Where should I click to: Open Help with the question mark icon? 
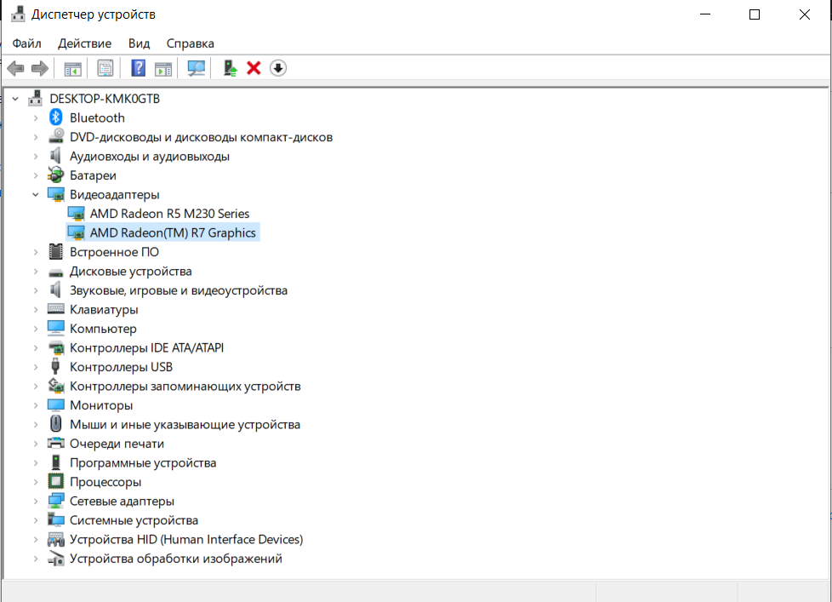coord(138,68)
